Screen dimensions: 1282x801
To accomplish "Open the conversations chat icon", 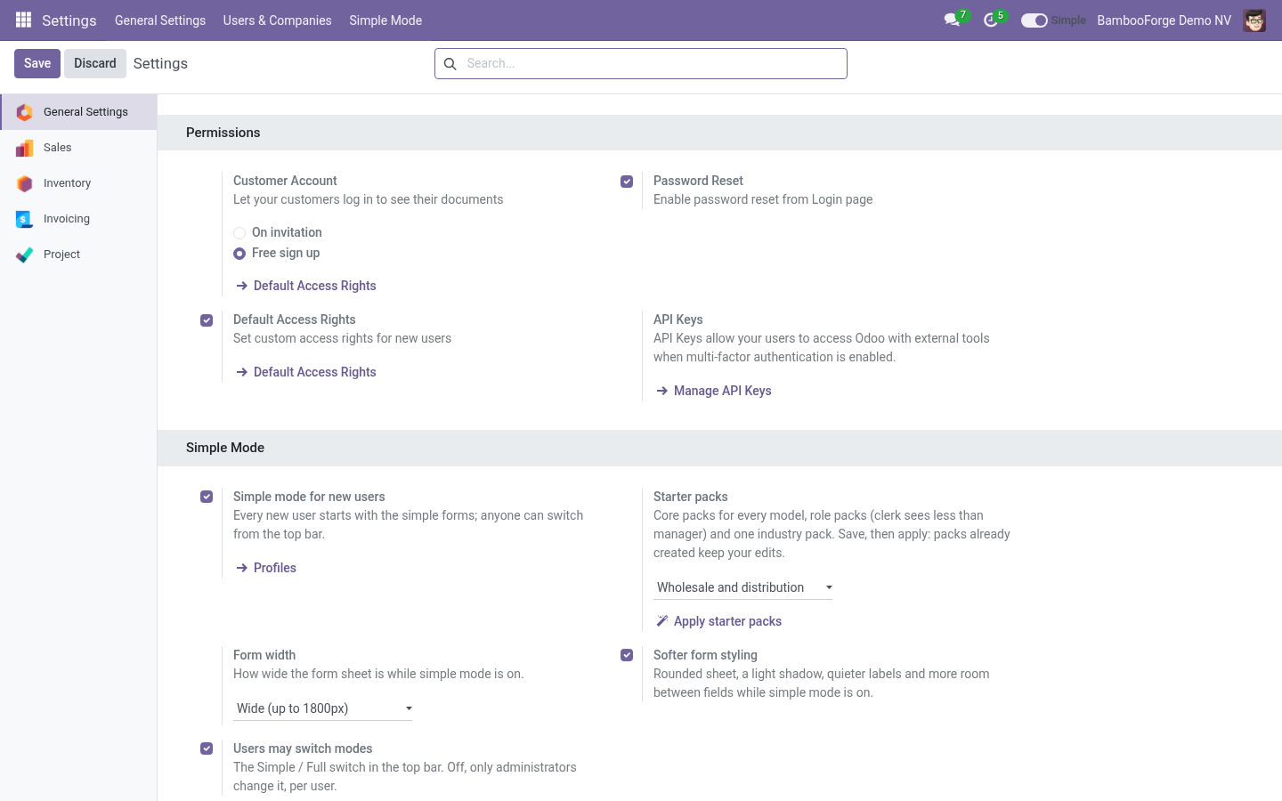I will [x=952, y=20].
